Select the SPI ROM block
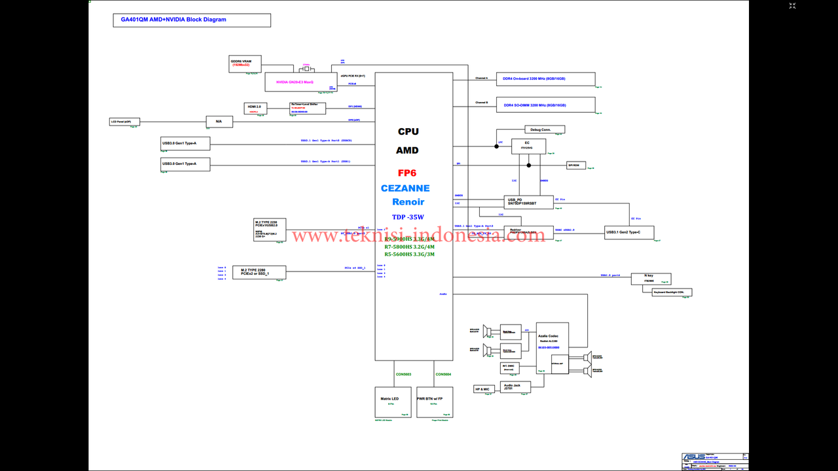Image resolution: width=838 pixels, height=471 pixels. pyautogui.click(x=576, y=166)
